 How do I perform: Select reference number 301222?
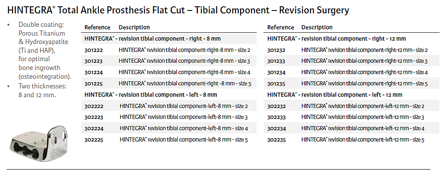point(94,50)
